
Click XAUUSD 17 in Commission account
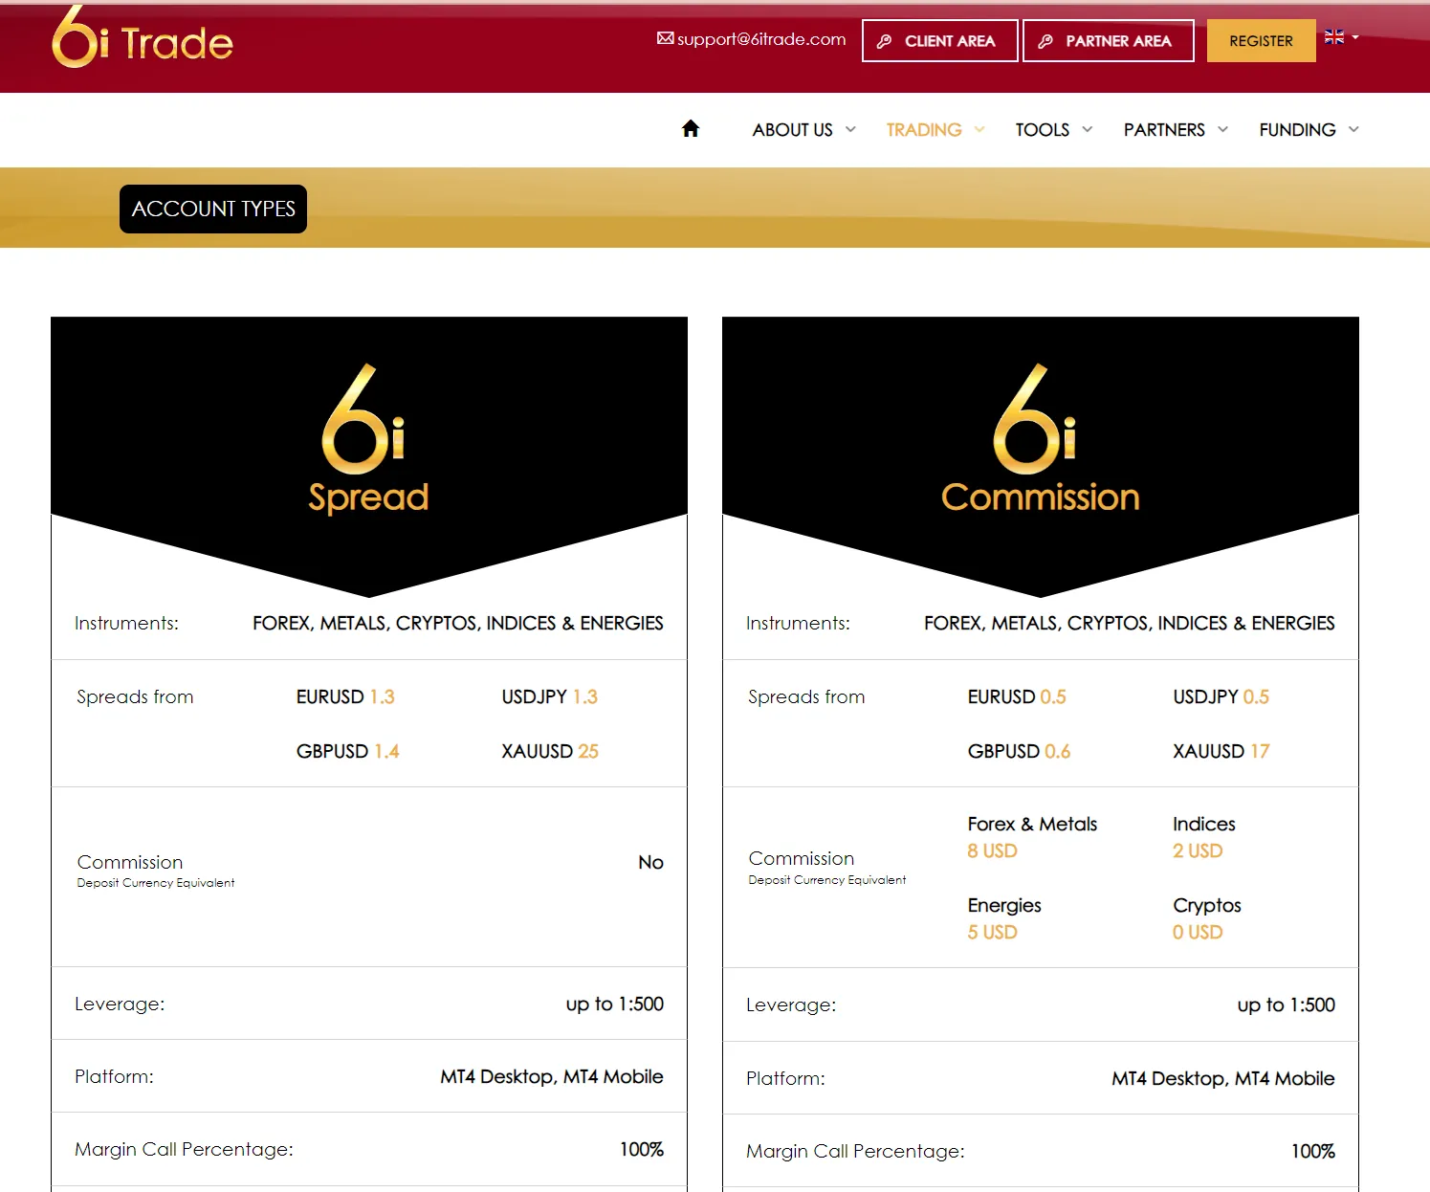1221,752
